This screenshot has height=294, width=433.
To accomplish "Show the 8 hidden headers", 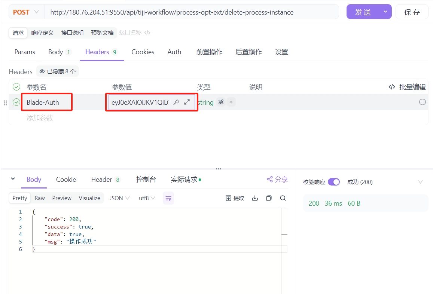I will coord(57,71).
